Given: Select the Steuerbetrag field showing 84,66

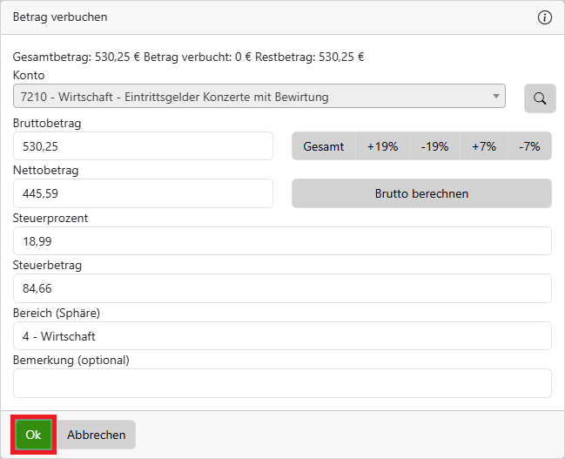Looking at the screenshot, I should 282,288.
